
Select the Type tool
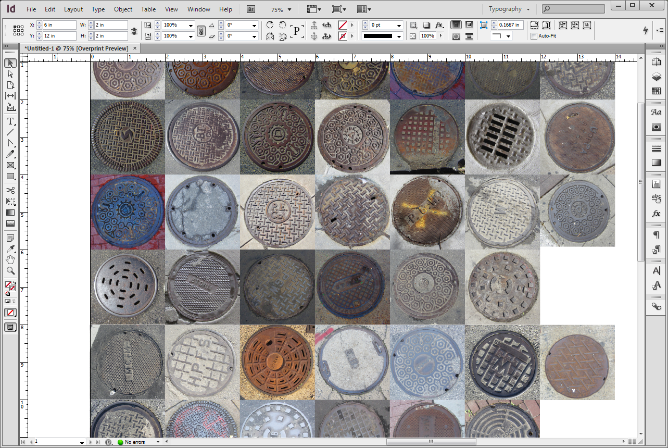(10, 121)
